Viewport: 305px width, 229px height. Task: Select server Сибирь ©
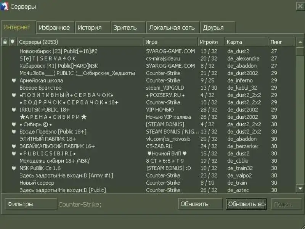(149, 124)
